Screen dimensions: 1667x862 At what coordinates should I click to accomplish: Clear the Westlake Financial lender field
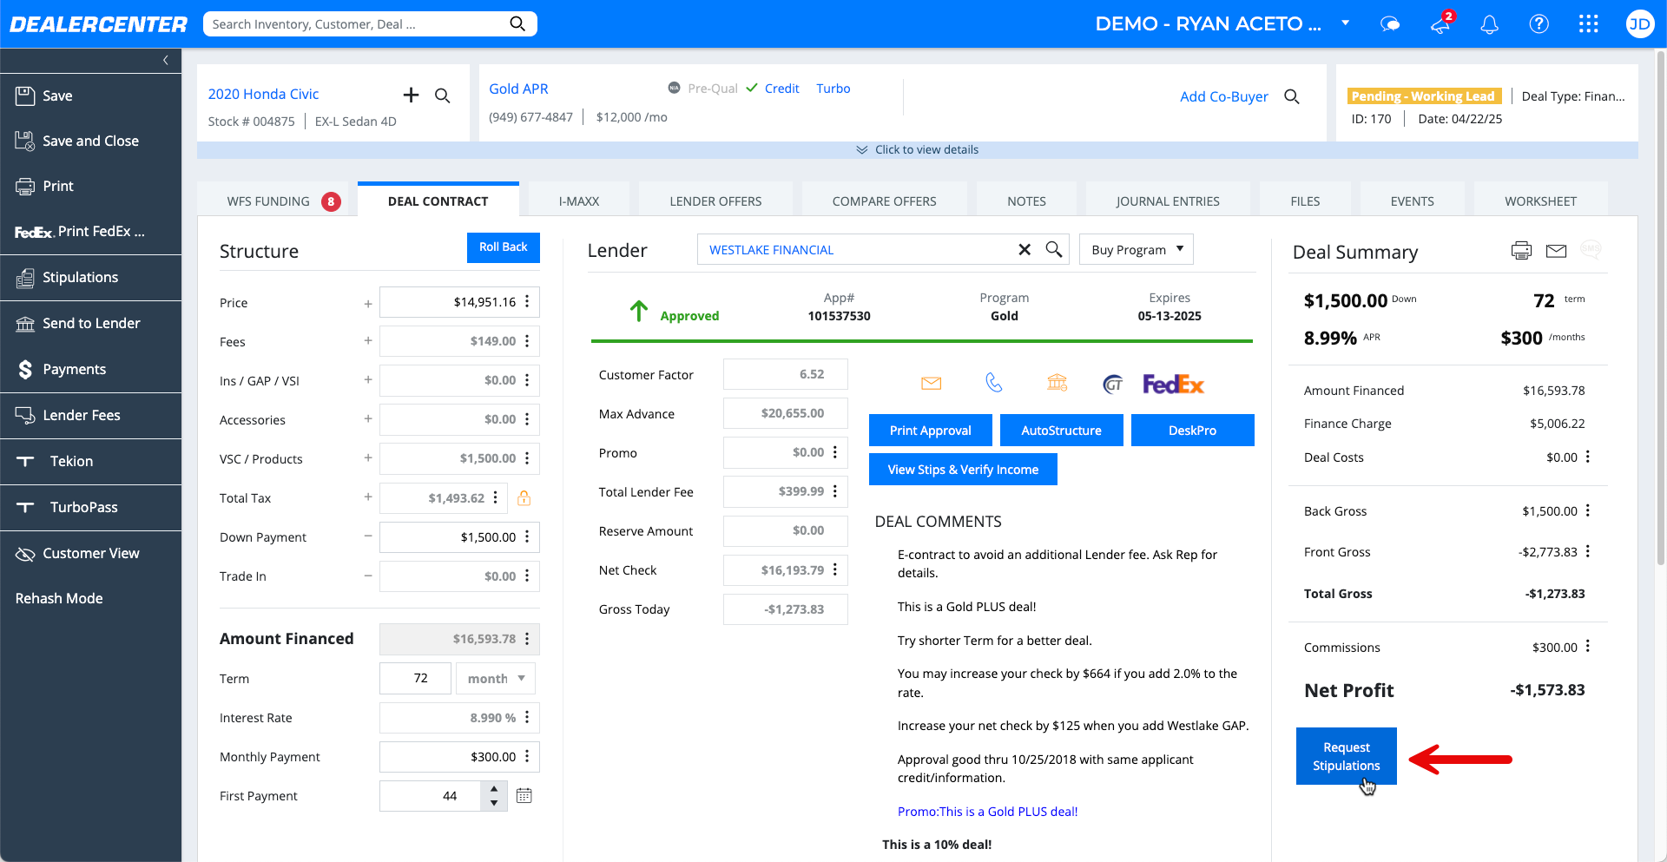coord(1025,249)
